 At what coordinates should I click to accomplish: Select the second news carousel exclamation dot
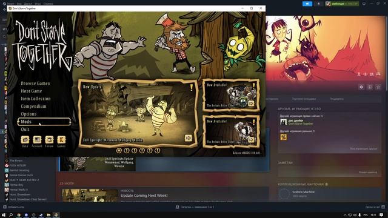pos(127,150)
